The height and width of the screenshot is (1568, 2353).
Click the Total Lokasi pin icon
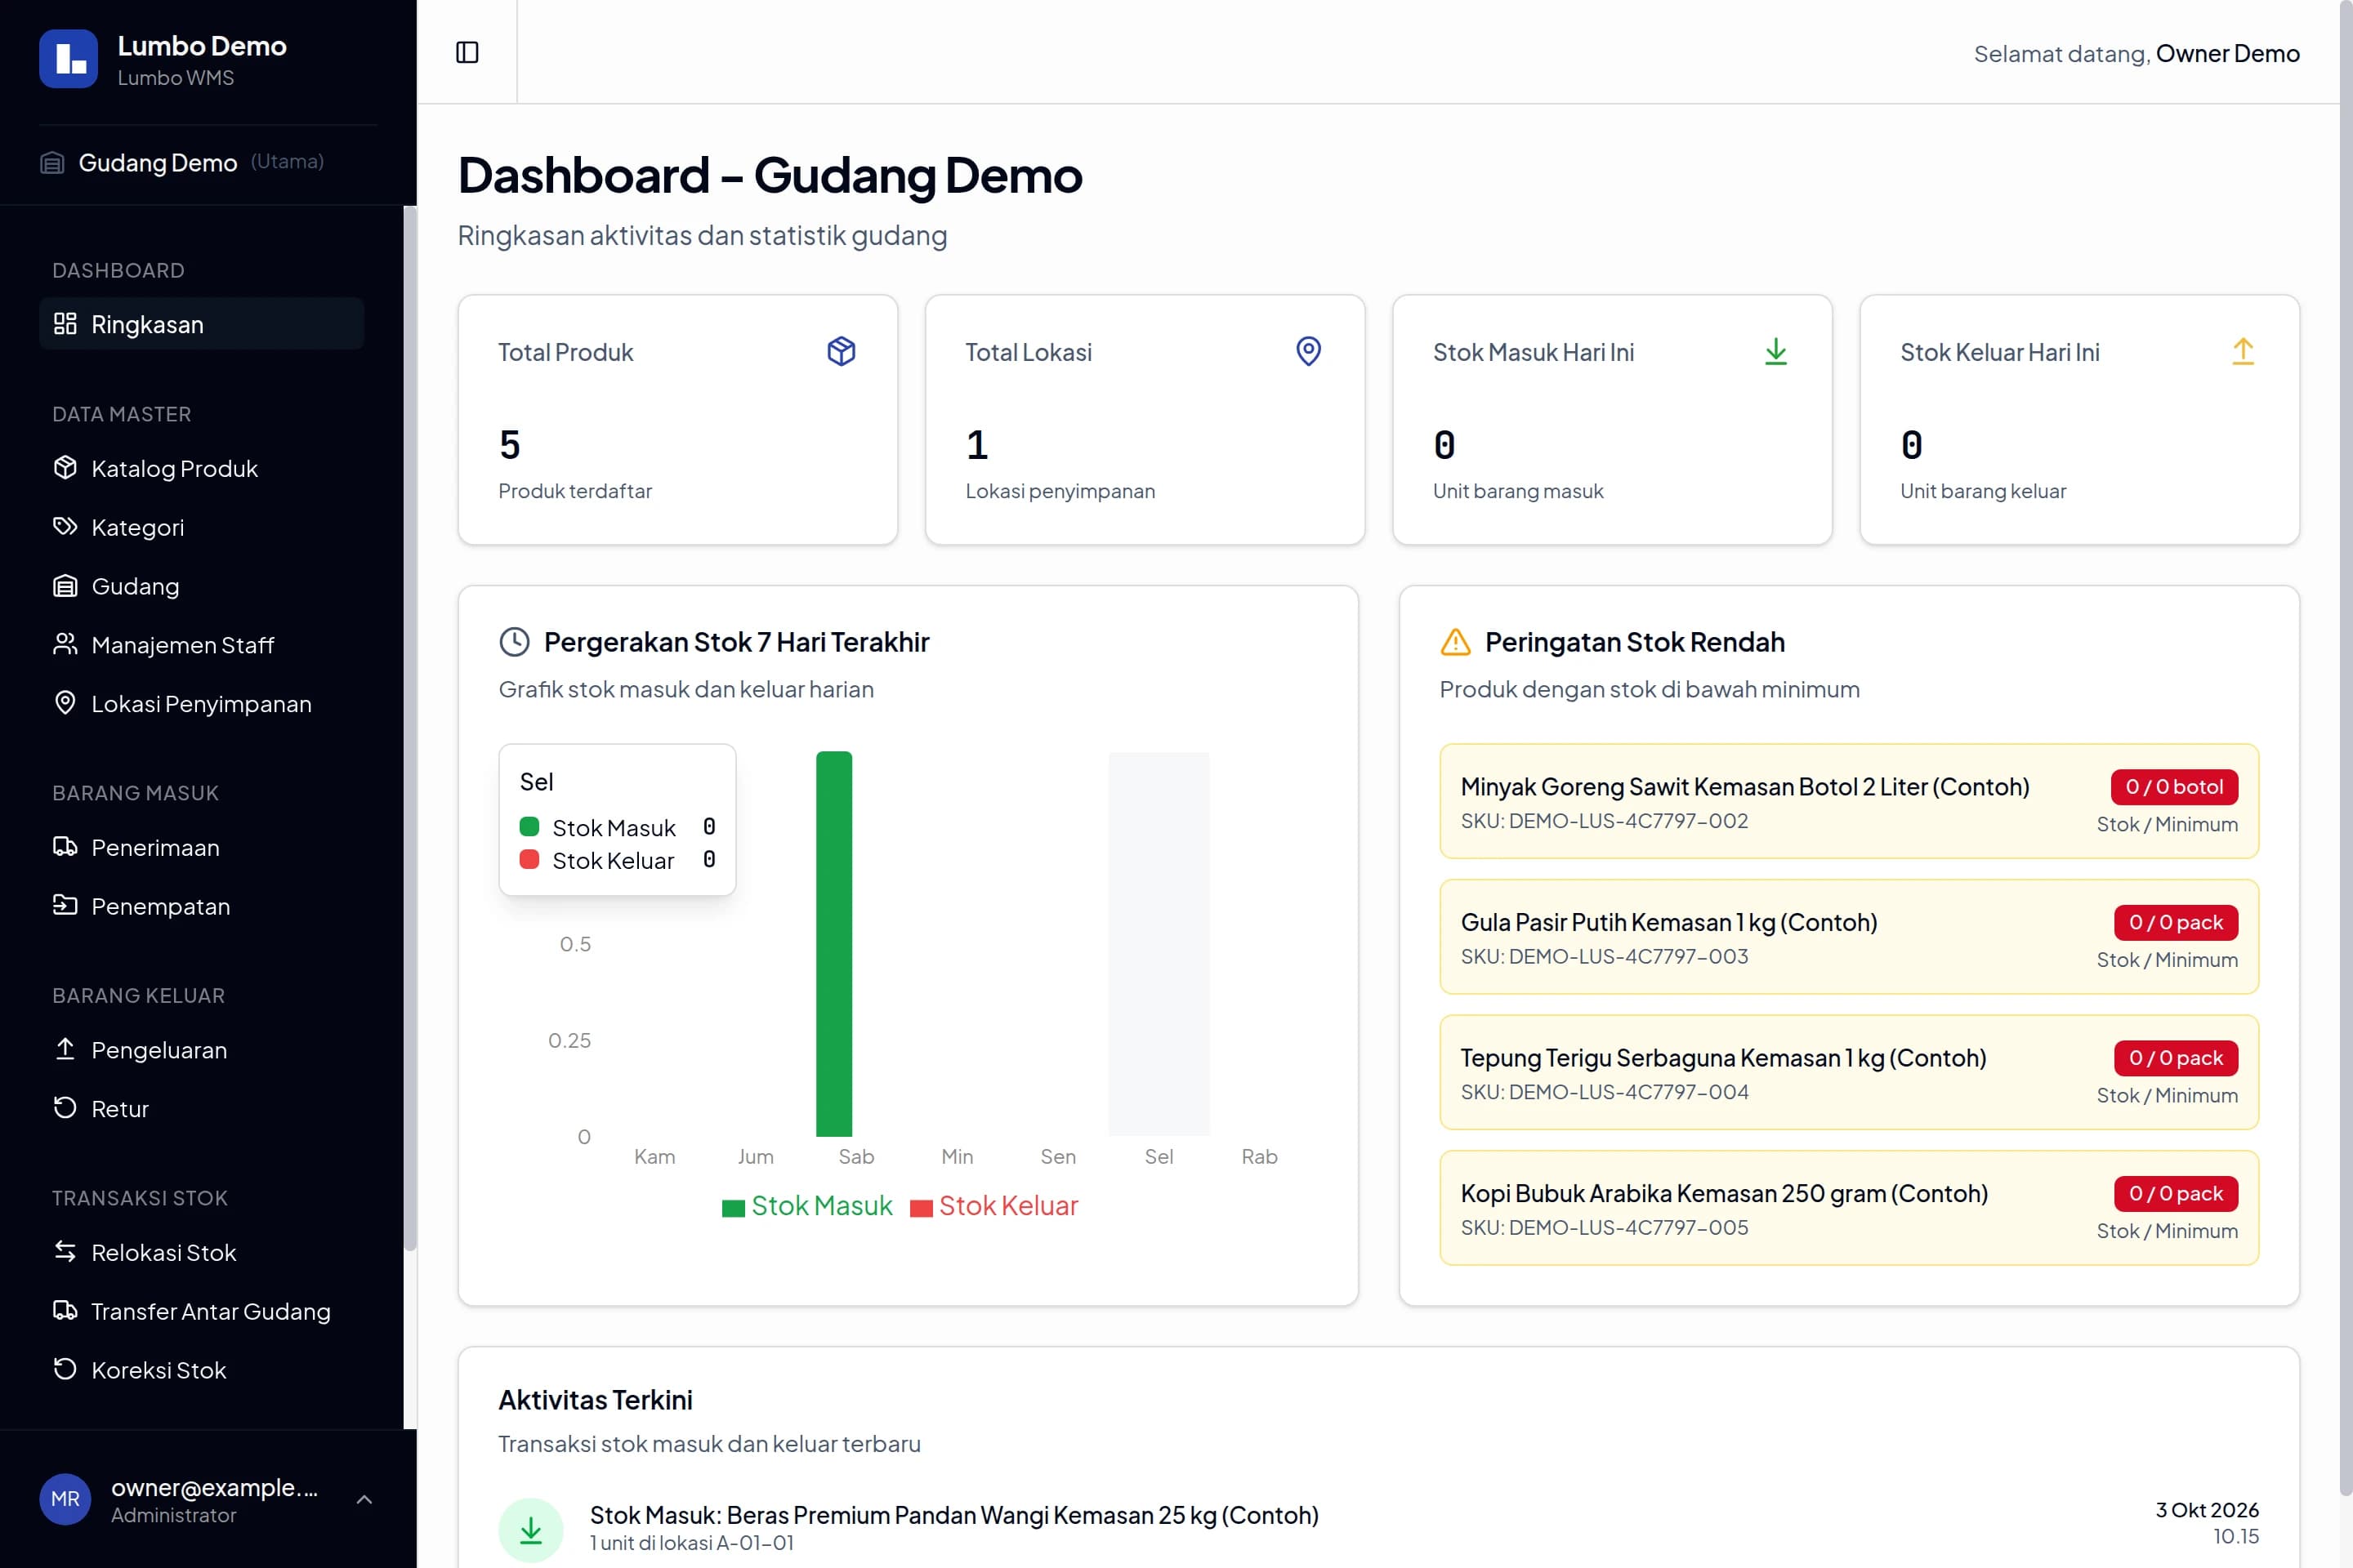point(1309,351)
